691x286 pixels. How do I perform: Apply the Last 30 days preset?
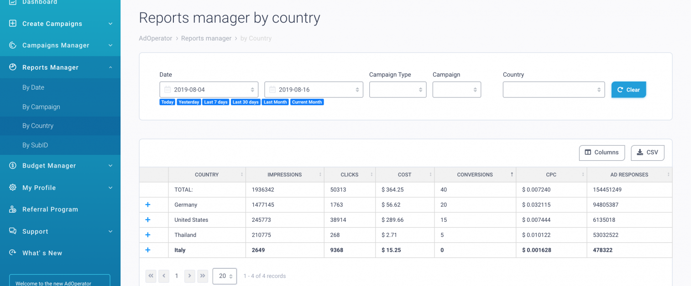click(x=246, y=102)
